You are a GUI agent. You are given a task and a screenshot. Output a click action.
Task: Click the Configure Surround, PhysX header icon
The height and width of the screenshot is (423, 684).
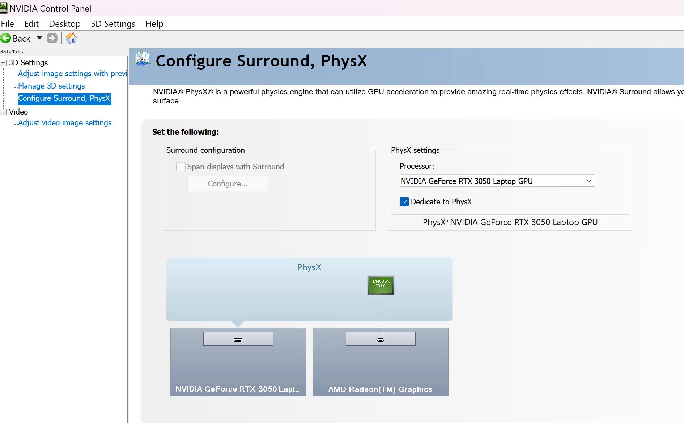(x=142, y=58)
